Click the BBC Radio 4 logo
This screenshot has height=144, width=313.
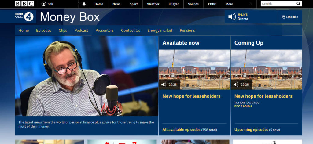pos(24,17)
